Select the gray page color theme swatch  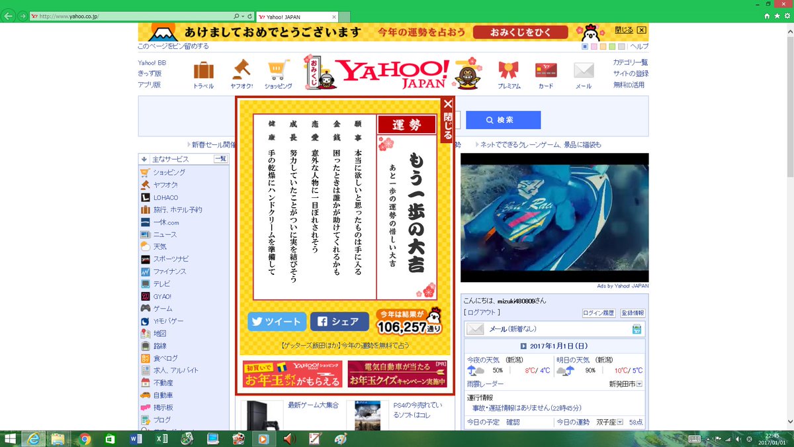tap(622, 46)
